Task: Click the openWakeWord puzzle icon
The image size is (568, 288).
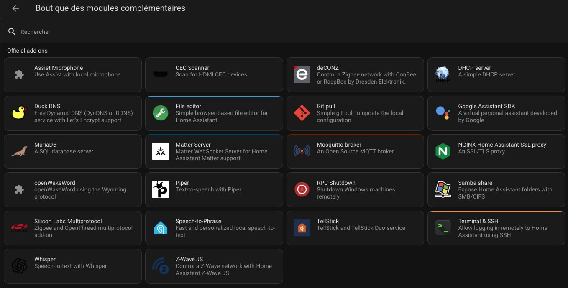Action: click(19, 190)
